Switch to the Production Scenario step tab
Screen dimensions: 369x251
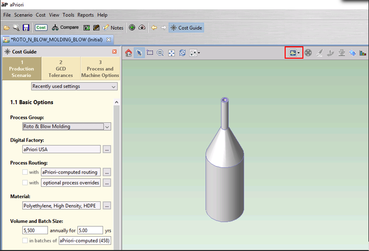22,69
